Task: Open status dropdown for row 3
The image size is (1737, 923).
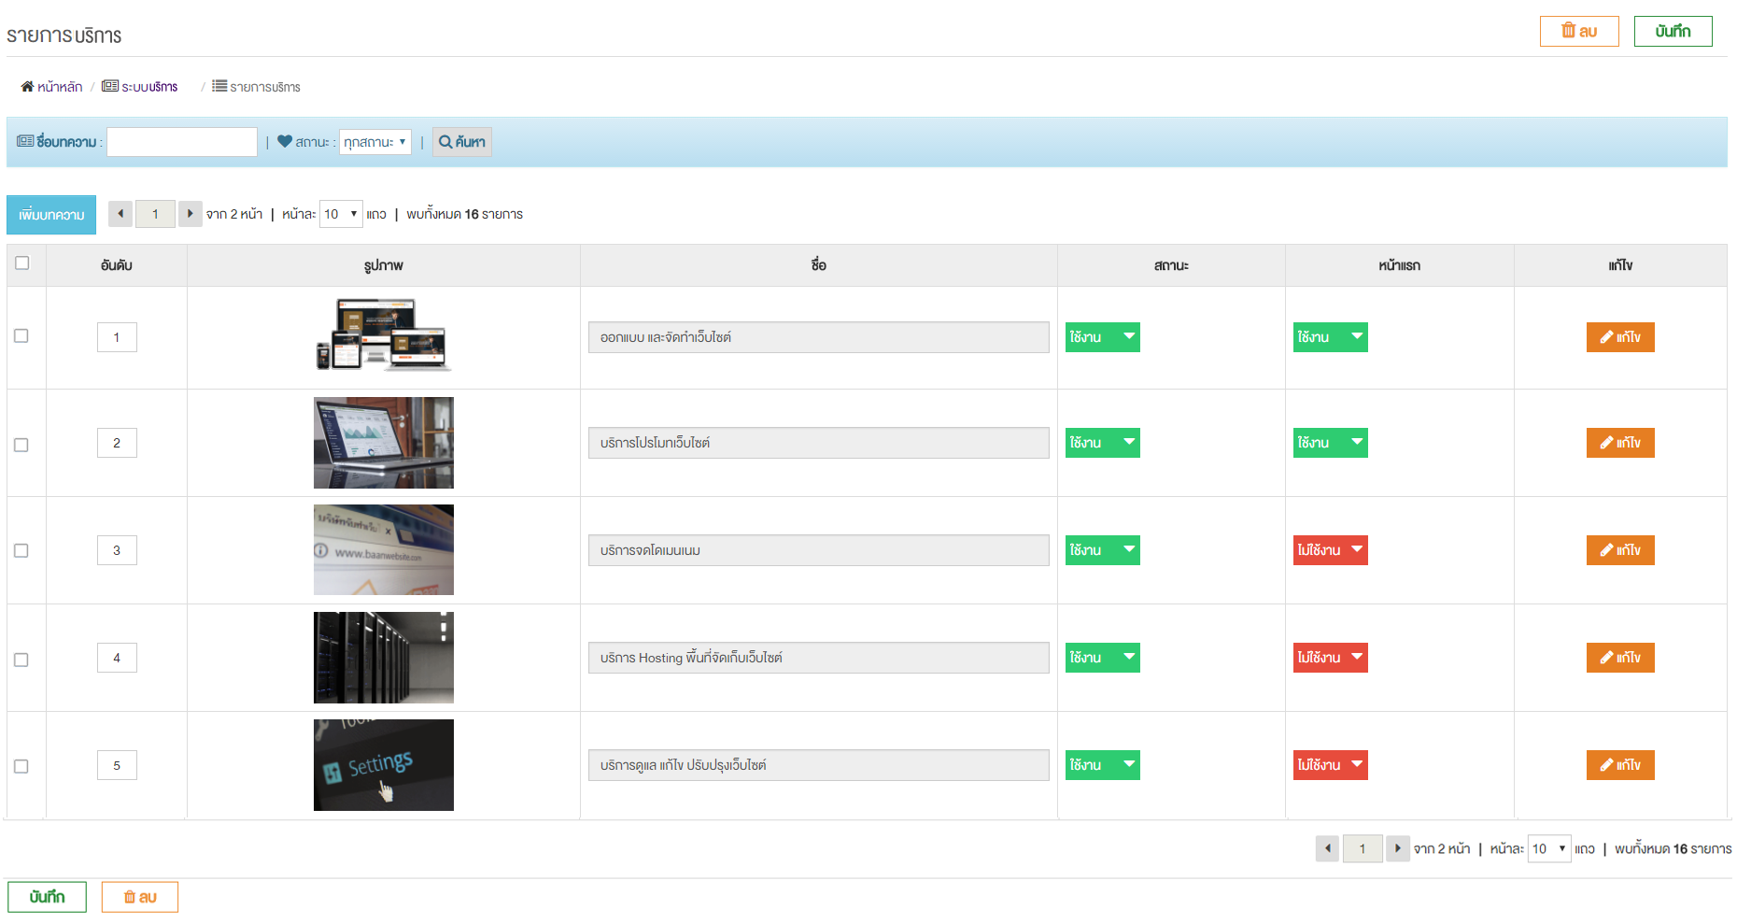Action: click(x=1103, y=550)
